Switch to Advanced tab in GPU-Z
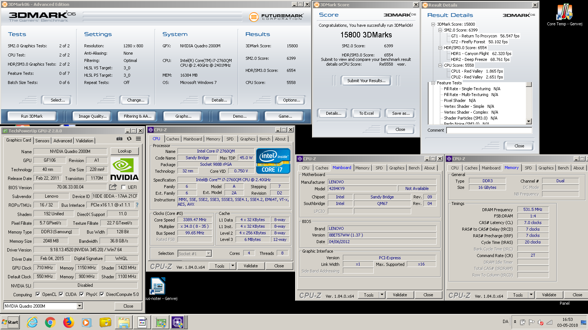Screen dimensions: 588x330 click(62, 141)
